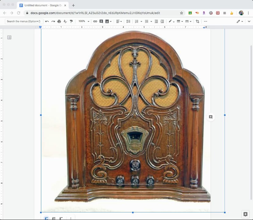Select the Untitled document browser tab
Viewport: 253px width, 220px height.
(x=43, y=5)
